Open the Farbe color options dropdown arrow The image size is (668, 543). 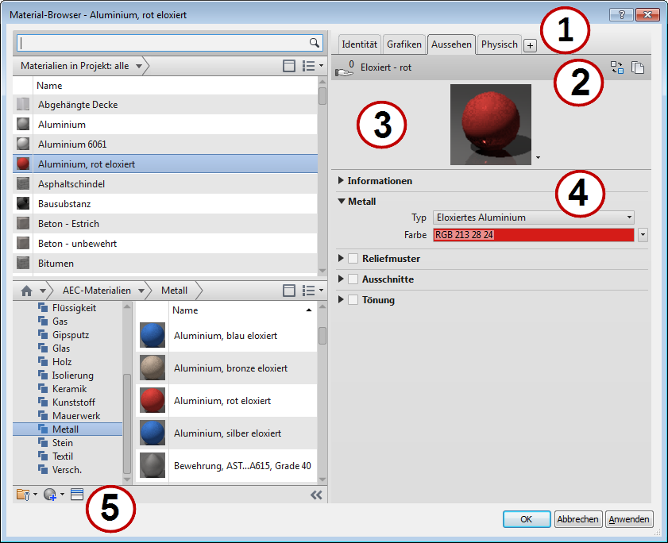point(643,235)
